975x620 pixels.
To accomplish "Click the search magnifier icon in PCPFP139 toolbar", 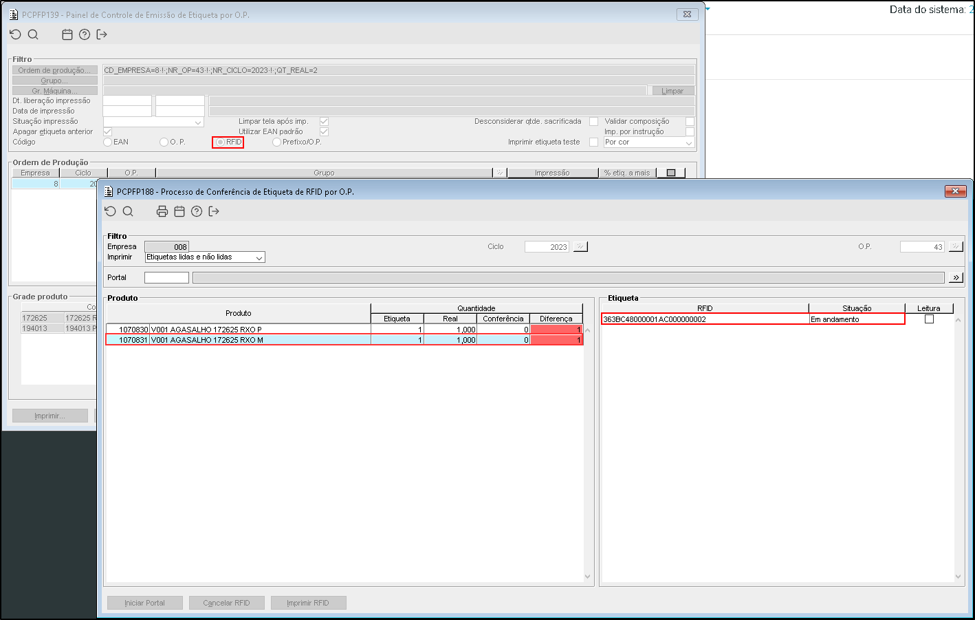I will click(x=33, y=34).
